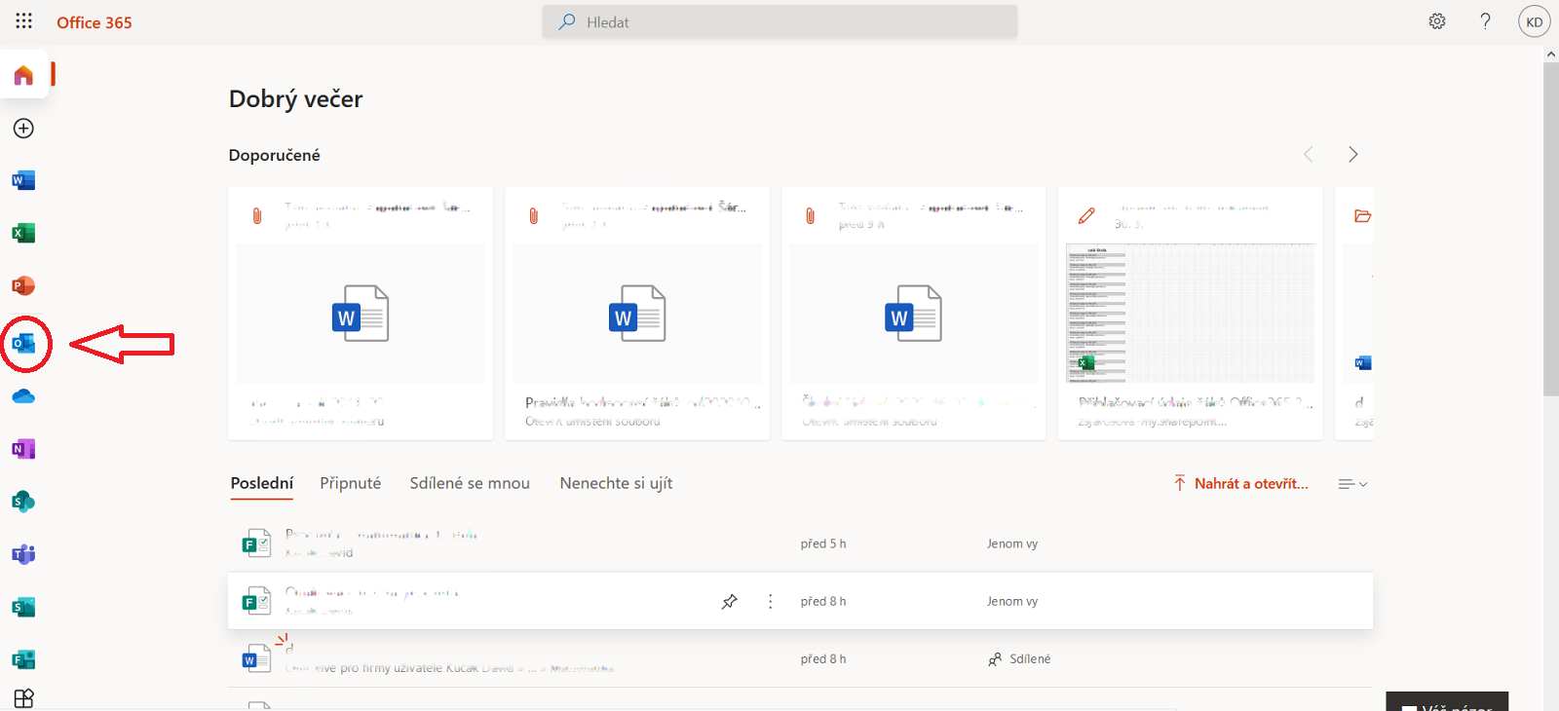
Task: Switch to Sdílené se mnou tab
Action: pyautogui.click(x=470, y=483)
